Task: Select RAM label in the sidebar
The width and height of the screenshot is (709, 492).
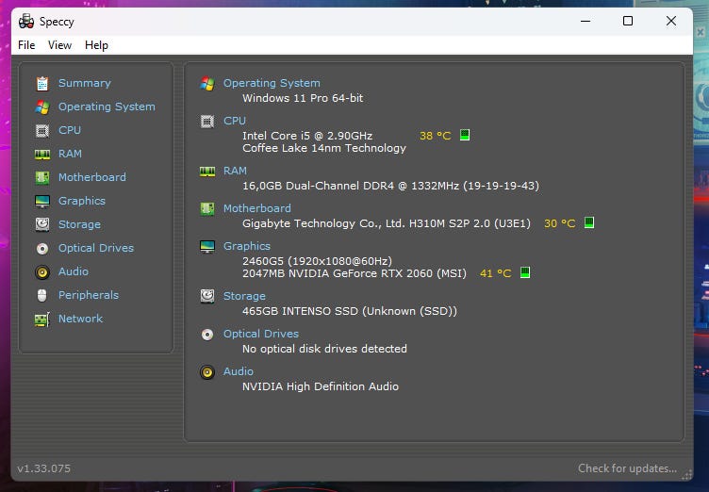Action: tap(70, 154)
